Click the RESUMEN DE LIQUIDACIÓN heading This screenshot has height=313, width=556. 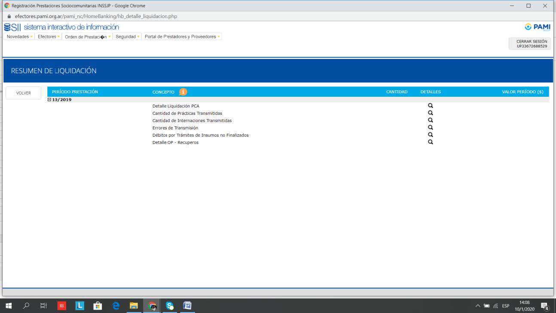pyautogui.click(x=54, y=71)
